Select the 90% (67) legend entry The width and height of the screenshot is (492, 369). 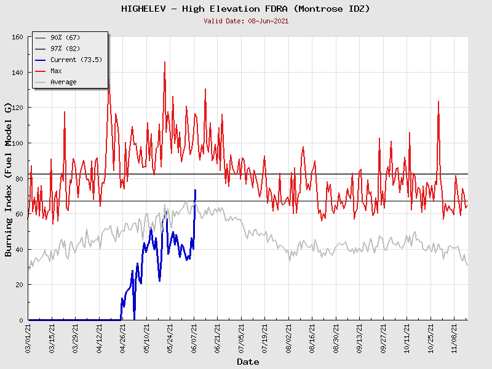pos(64,38)
